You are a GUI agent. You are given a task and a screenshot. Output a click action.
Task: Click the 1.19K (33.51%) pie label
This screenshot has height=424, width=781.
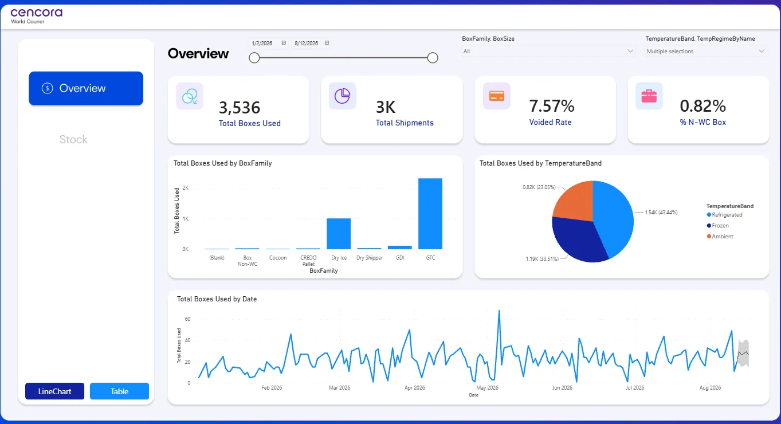click(x=543, y=259)
